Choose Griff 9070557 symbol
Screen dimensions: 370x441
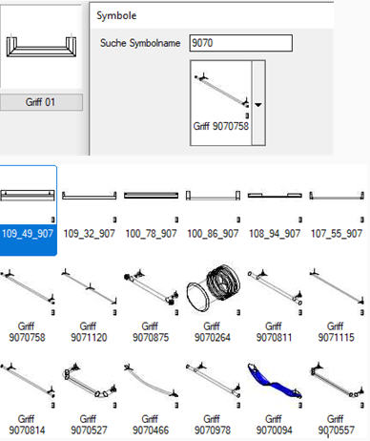point(337,398)
